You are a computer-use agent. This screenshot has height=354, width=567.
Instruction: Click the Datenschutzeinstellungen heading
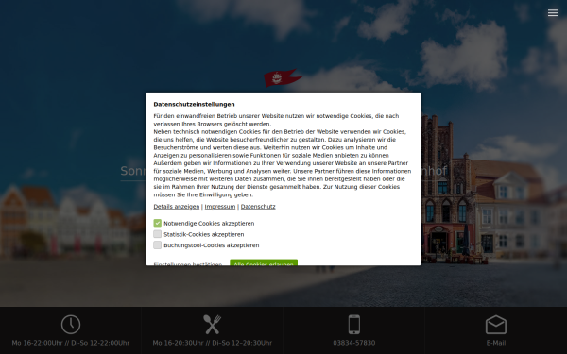(194, 105)
